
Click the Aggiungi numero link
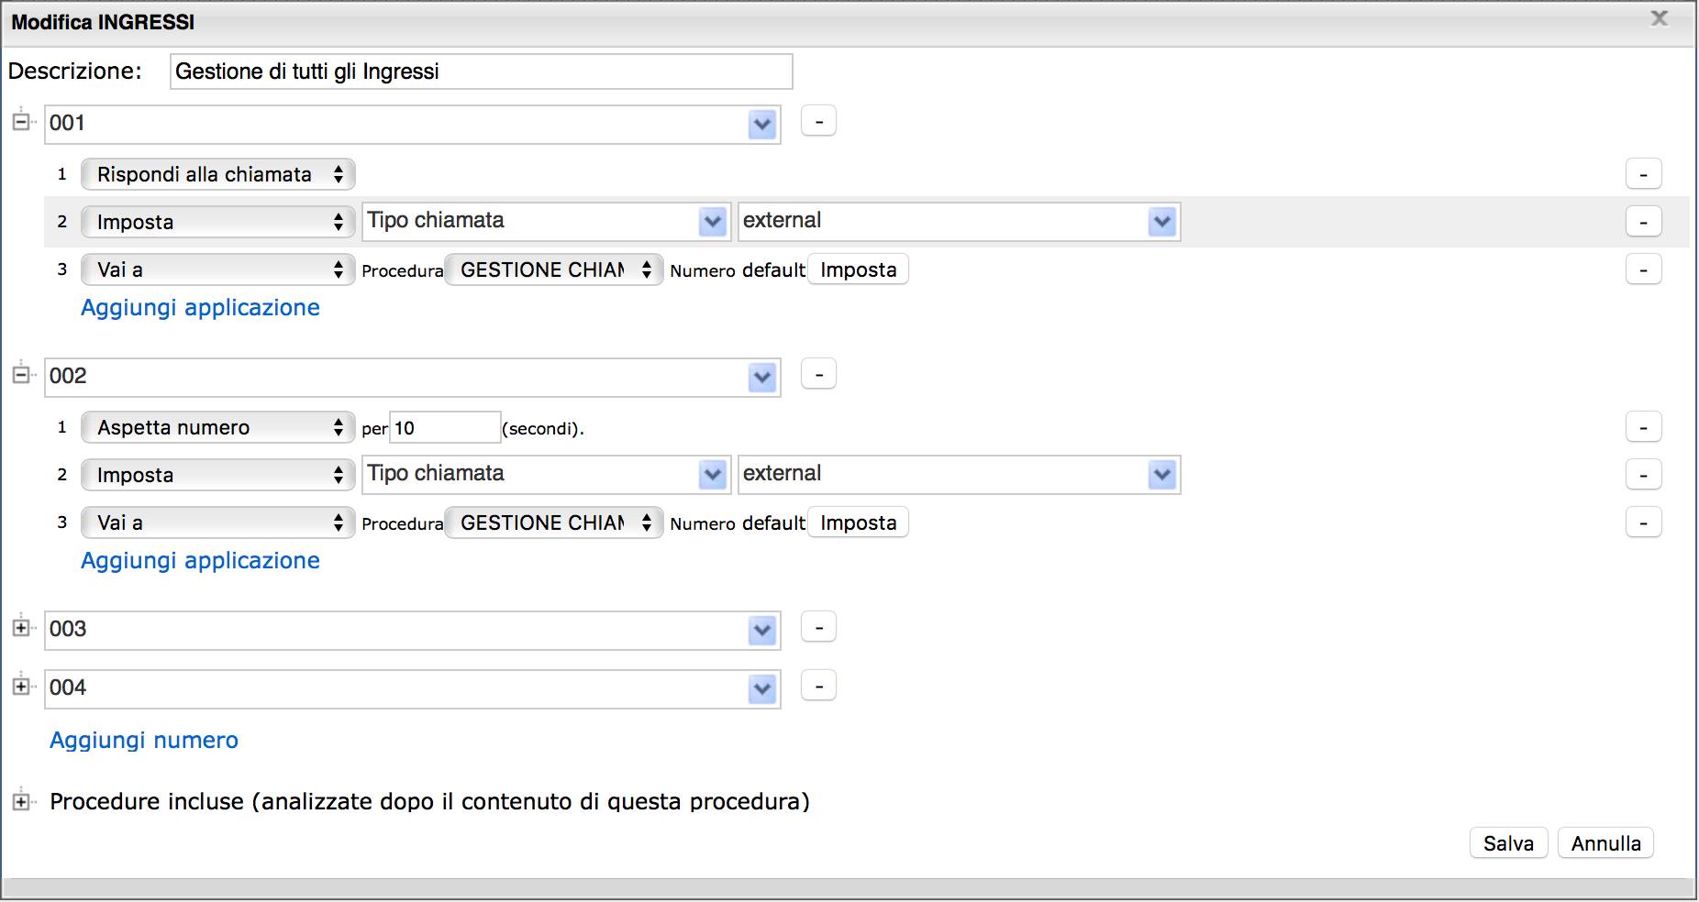[144, 740]
